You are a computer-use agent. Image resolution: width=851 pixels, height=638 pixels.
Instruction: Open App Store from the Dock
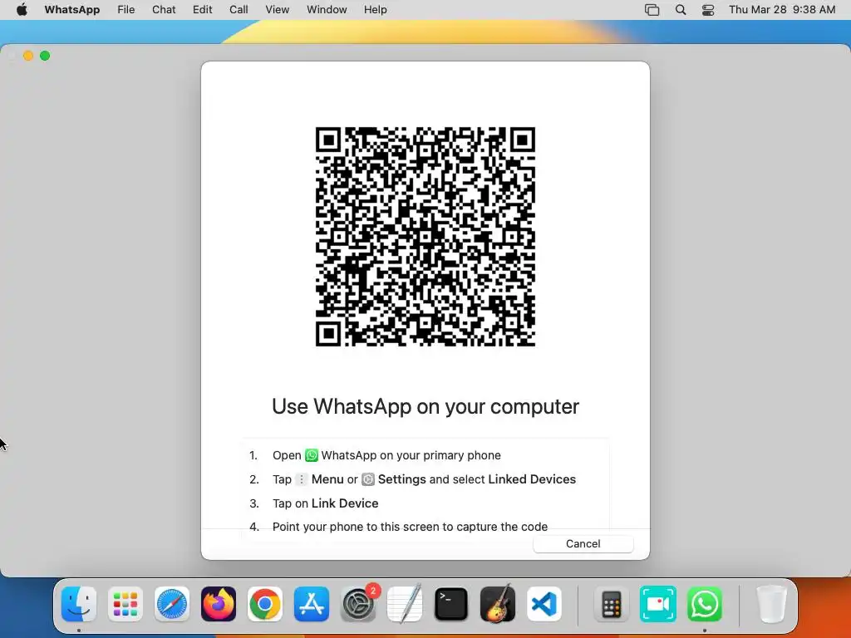pos(312,604)
